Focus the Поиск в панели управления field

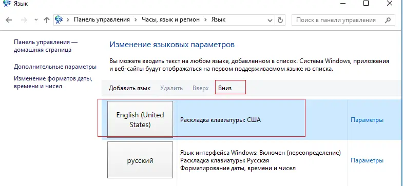tap(343, 20)
